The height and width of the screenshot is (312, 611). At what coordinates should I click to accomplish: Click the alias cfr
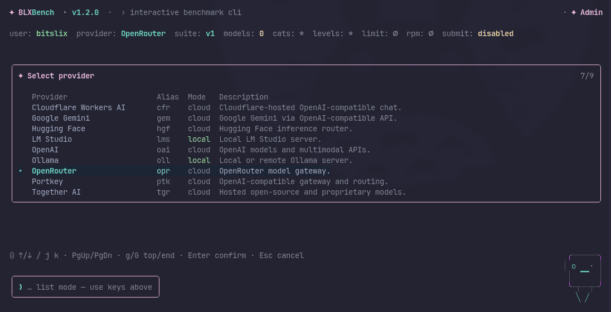163,108
